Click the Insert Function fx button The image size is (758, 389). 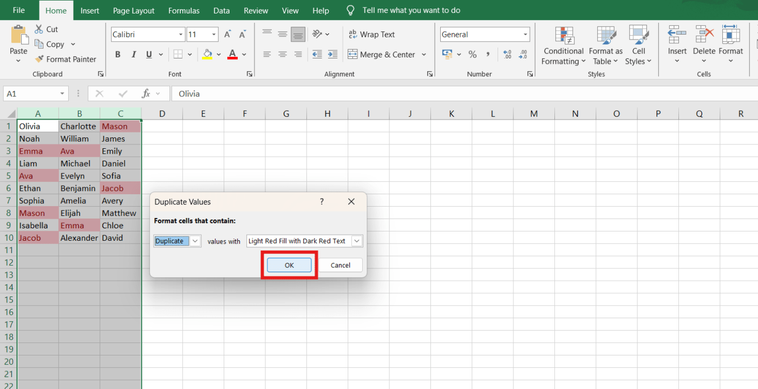pos(146,94)
